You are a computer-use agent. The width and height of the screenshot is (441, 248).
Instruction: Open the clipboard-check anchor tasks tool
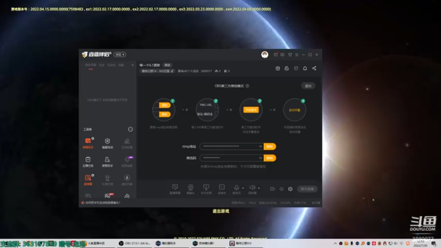[88, 161]
